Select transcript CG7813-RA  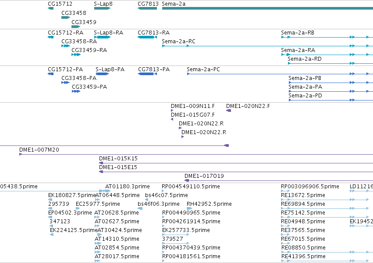click(x=147, y=37)
